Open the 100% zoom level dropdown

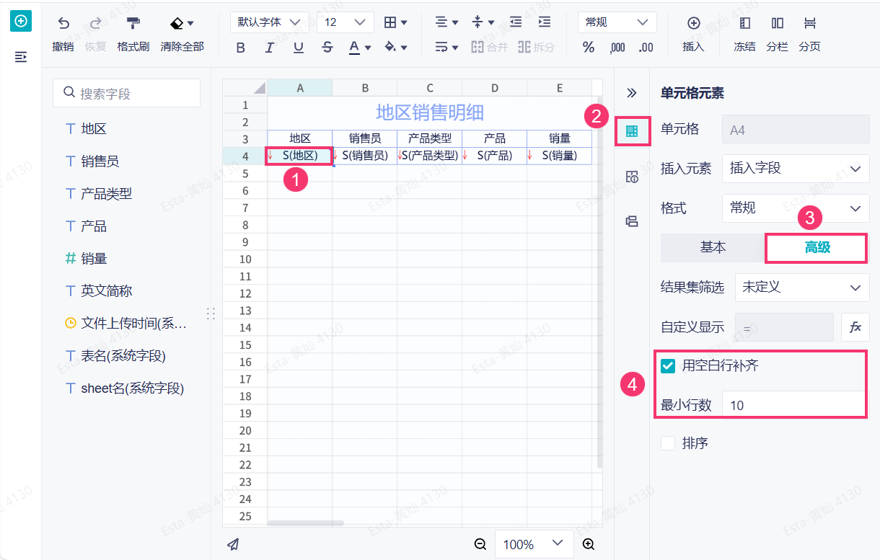pos(534,544)
